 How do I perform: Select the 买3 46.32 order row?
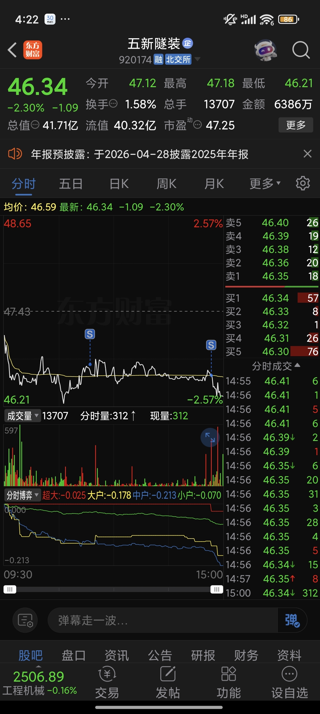pyautogui.click(x=272, y=325)
